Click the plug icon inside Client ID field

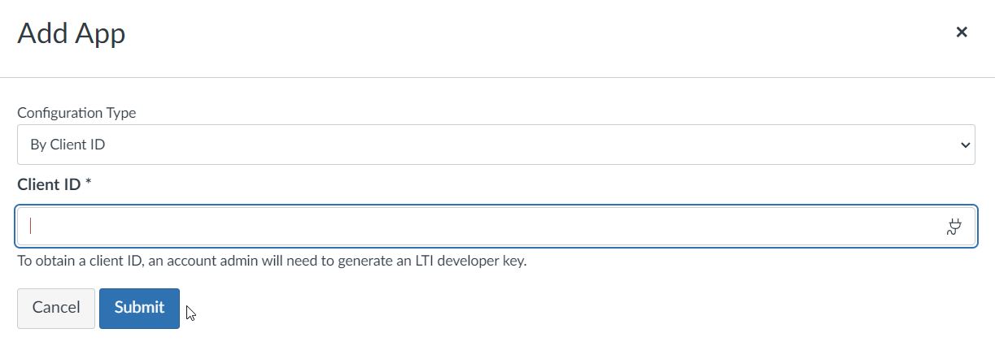(x=954, y=227)
